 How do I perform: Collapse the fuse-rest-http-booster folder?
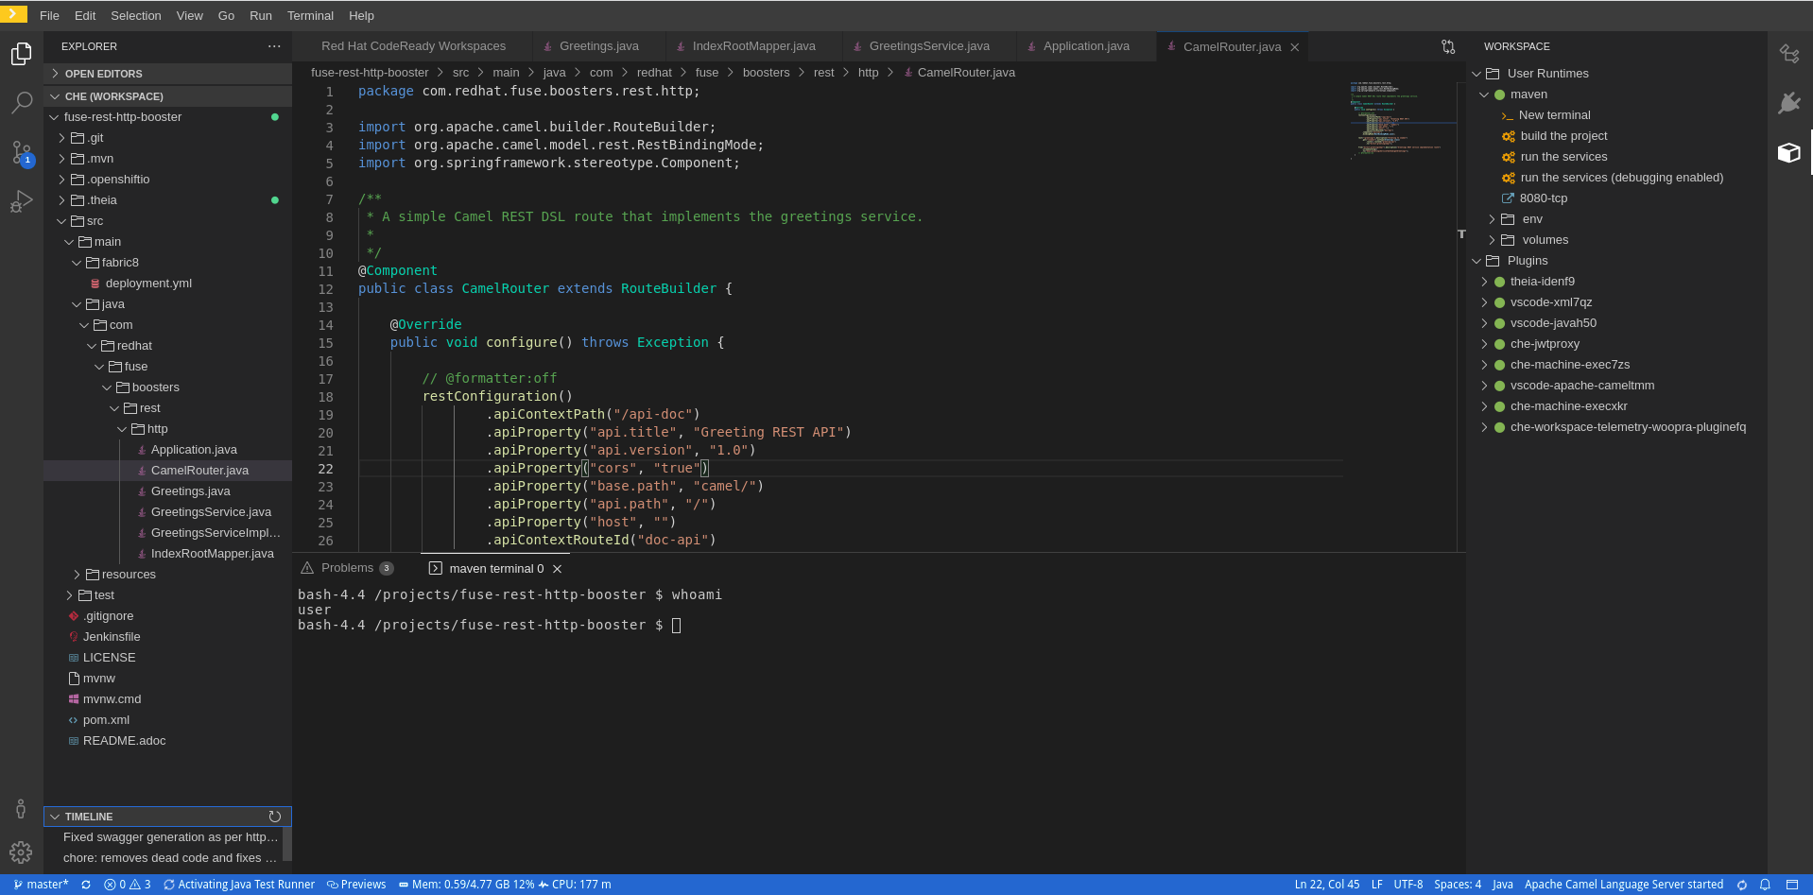(123, 117)
